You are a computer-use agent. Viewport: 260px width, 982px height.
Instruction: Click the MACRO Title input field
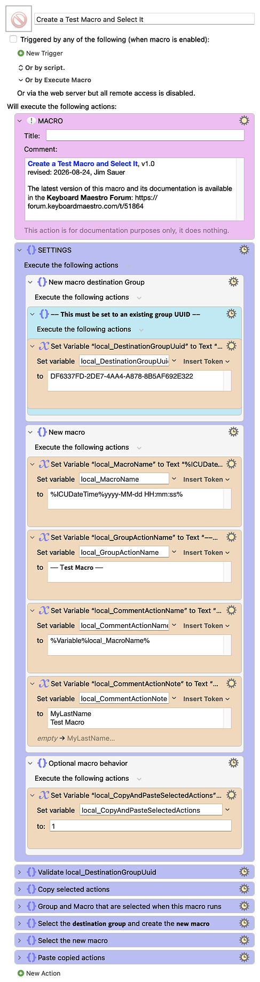coord(145,136)
